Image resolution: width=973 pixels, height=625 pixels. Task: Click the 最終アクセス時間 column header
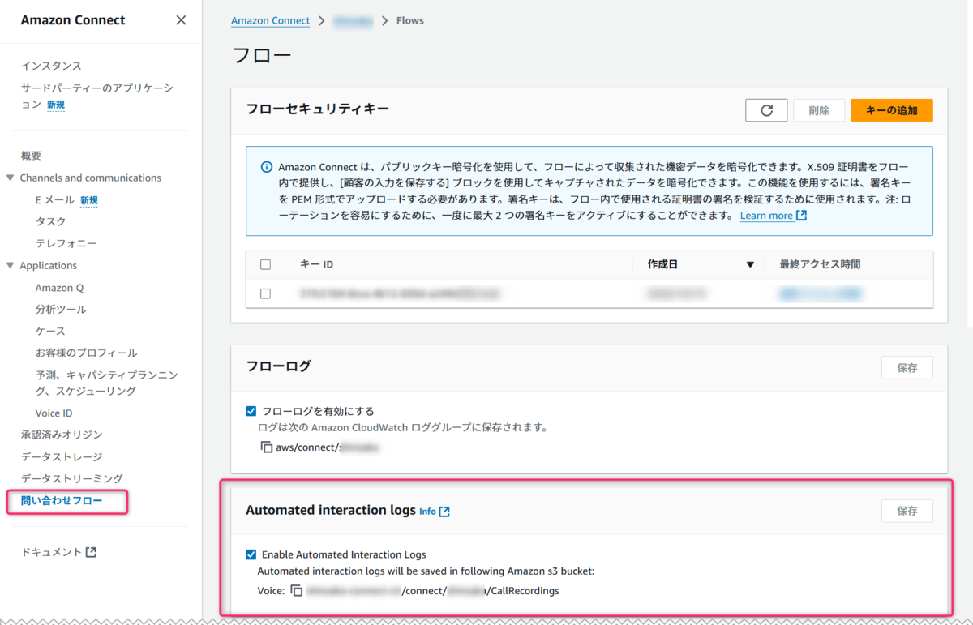(x=820, y=264)
